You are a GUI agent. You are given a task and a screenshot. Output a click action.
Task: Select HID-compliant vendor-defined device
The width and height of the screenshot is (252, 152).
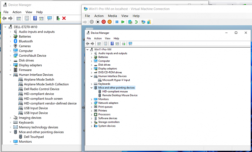[50, 103]
